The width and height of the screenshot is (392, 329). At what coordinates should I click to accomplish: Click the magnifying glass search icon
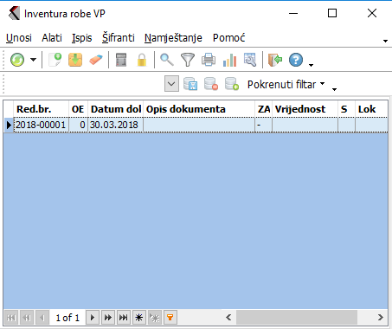(x=167, y=60)
